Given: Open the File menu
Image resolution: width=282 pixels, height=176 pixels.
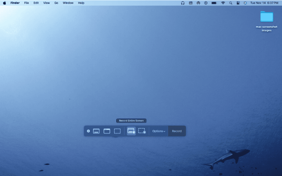Looking at the screenshot, I should point(26,3).
